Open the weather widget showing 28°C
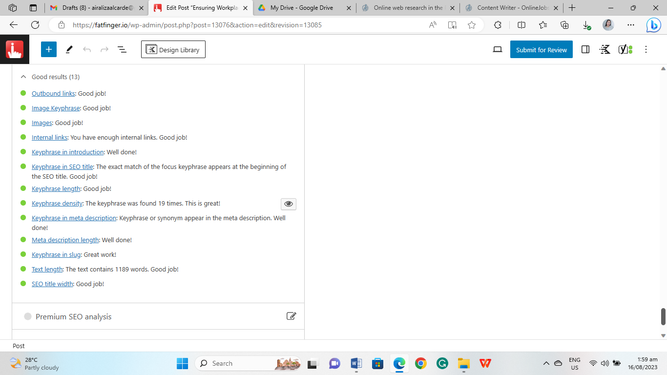 click(35, 363)
